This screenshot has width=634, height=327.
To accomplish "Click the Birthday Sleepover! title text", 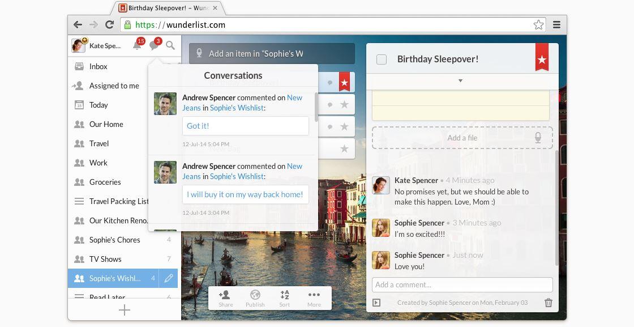I will pos(438,59).
